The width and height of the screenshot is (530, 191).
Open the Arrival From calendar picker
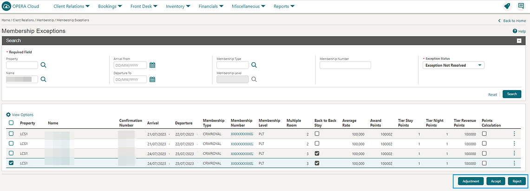pos(152,66)
